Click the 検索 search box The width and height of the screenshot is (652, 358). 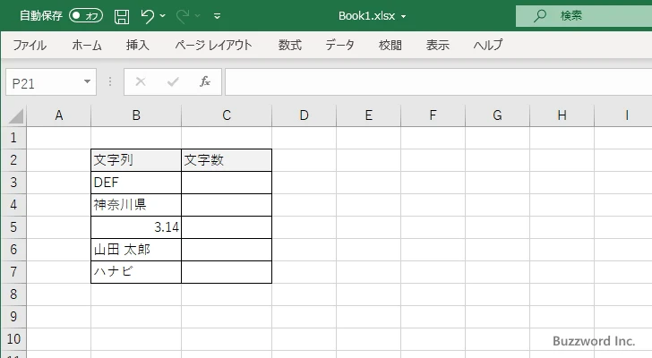tap(584, 16)
